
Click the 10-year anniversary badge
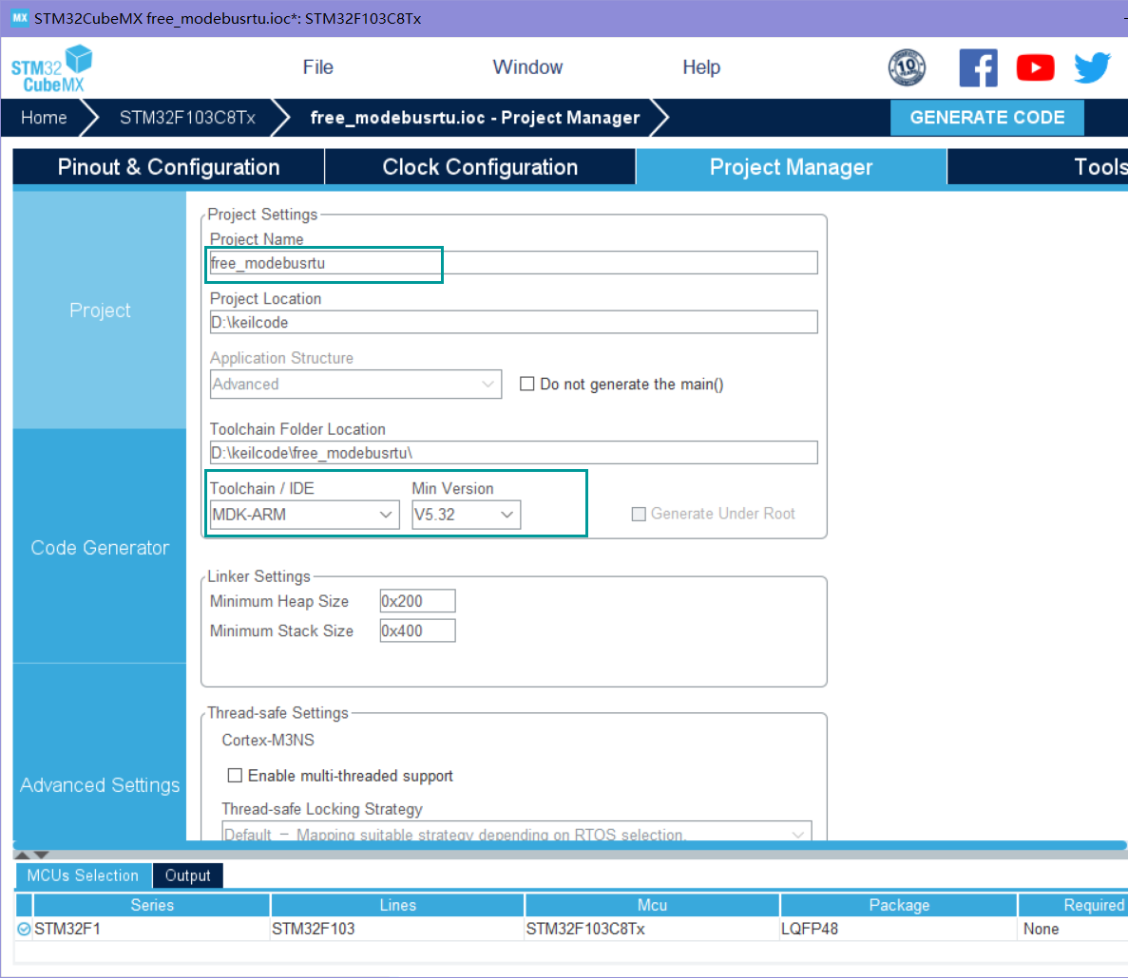pos(908,67)
